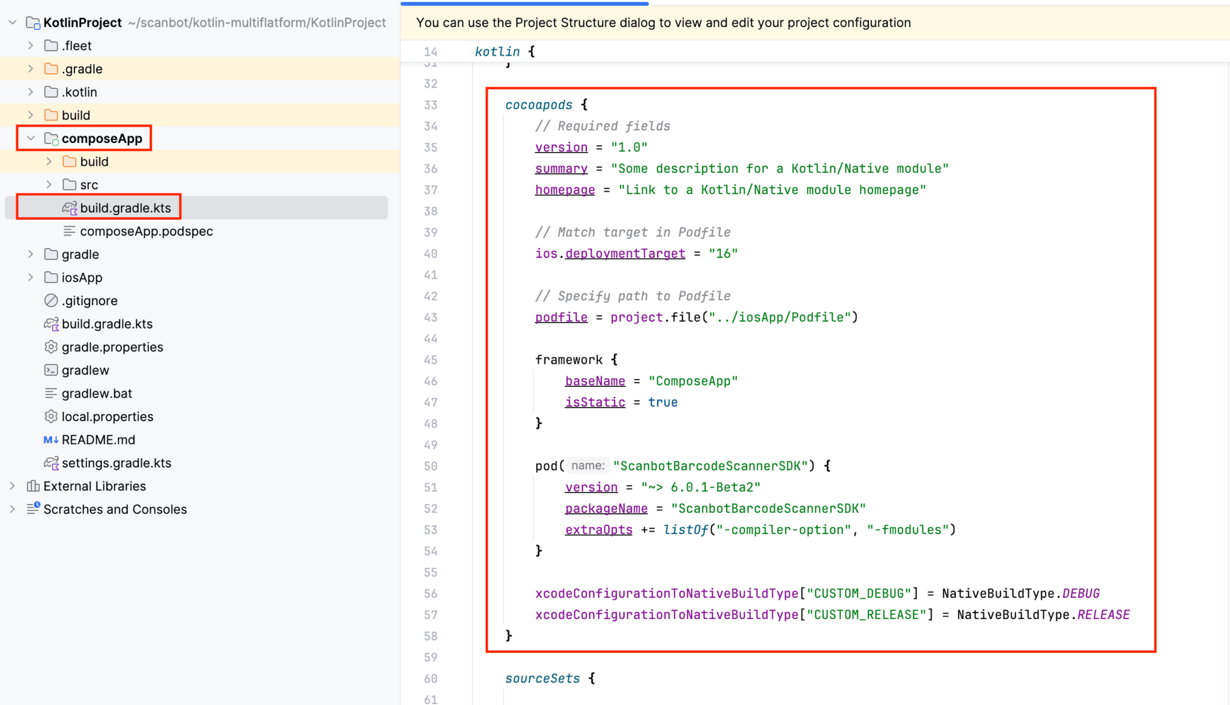Open the README.md Markdown file
Viewport: 1230px width, 705px height.
pos(98,439)
